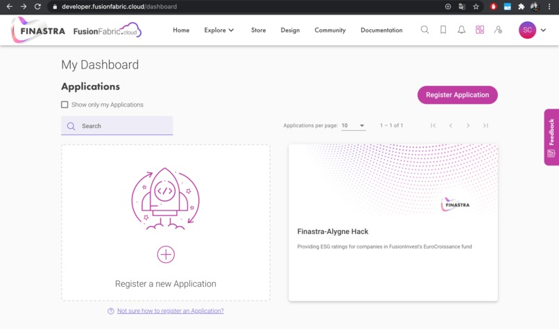Screen dimensions: 559x329
Task: Open the Finastra-Alygne Hack application title
Action: point(333,231)
